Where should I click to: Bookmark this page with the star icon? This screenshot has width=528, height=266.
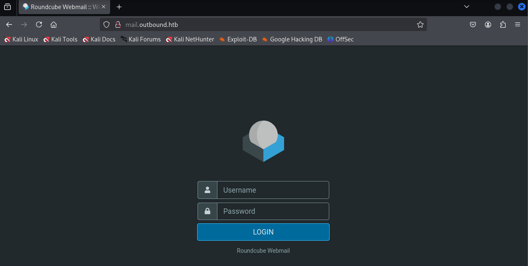click(420, 24)
